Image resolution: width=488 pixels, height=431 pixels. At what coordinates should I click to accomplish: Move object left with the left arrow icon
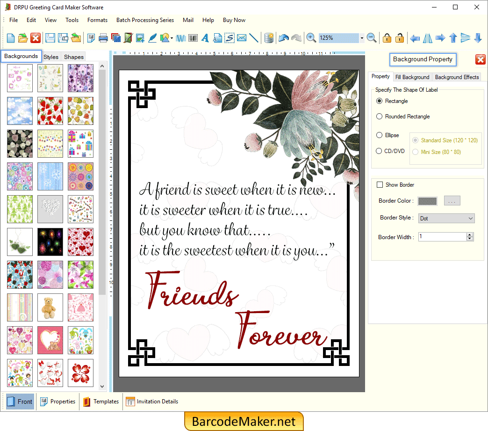tap(415, 38)
